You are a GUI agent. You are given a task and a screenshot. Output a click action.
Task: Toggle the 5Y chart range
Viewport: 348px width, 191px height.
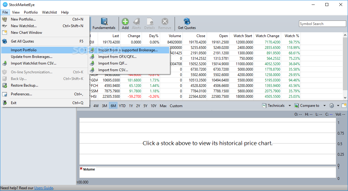pos(145,106)
